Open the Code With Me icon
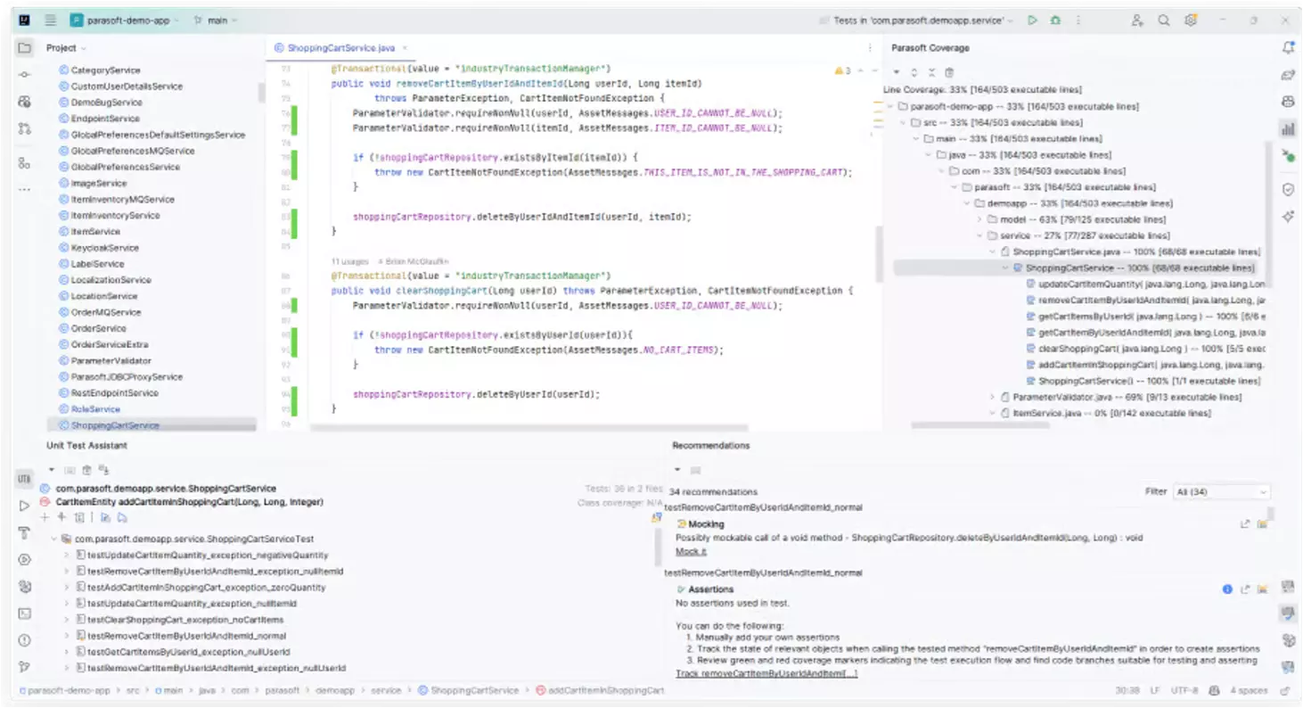The height and width of the screenshot is (708, 1303). (1138, 21)
